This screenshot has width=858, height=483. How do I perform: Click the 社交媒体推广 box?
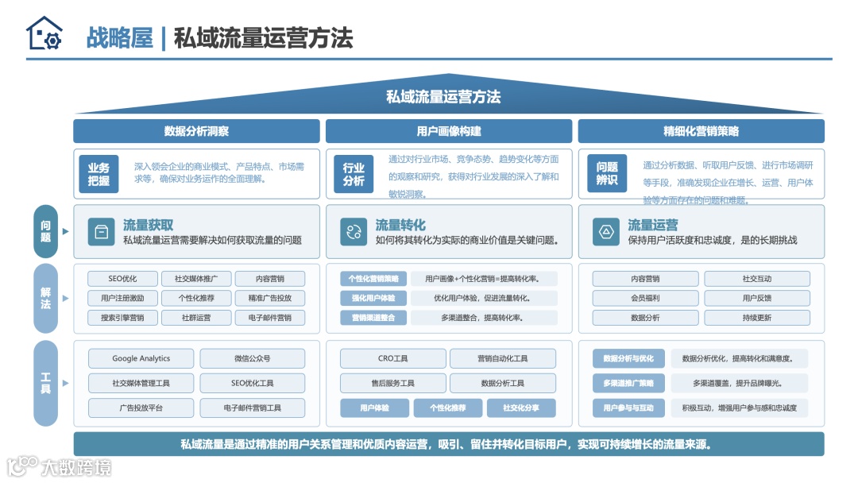(x=196, y=279)
